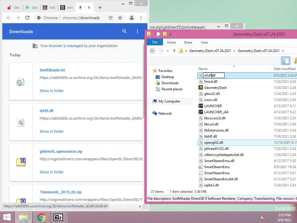Image resolution: width=297 pixels, height=223 pixels.
Task: Switch to the Upl tab in Chrome
Action: (x=32, y=8)
